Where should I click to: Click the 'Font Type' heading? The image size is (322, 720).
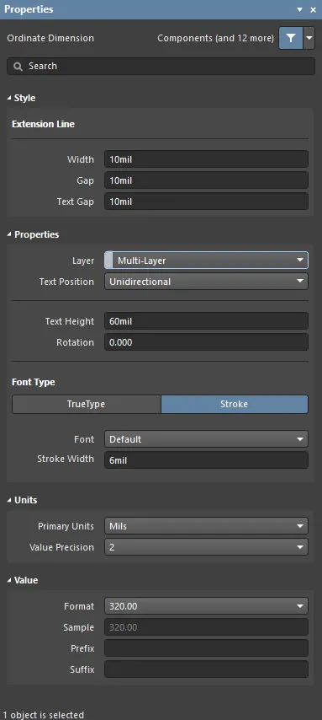(x=34, y=382)
